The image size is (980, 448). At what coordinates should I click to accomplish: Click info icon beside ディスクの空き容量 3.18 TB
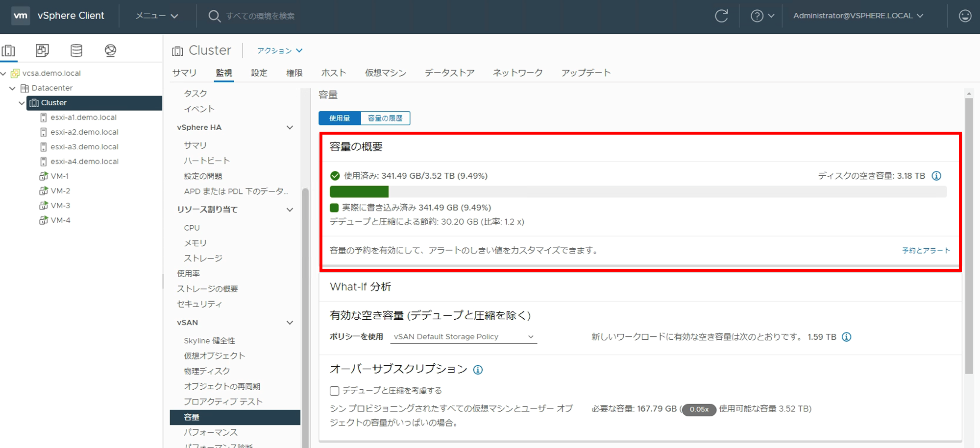[936, 176]
